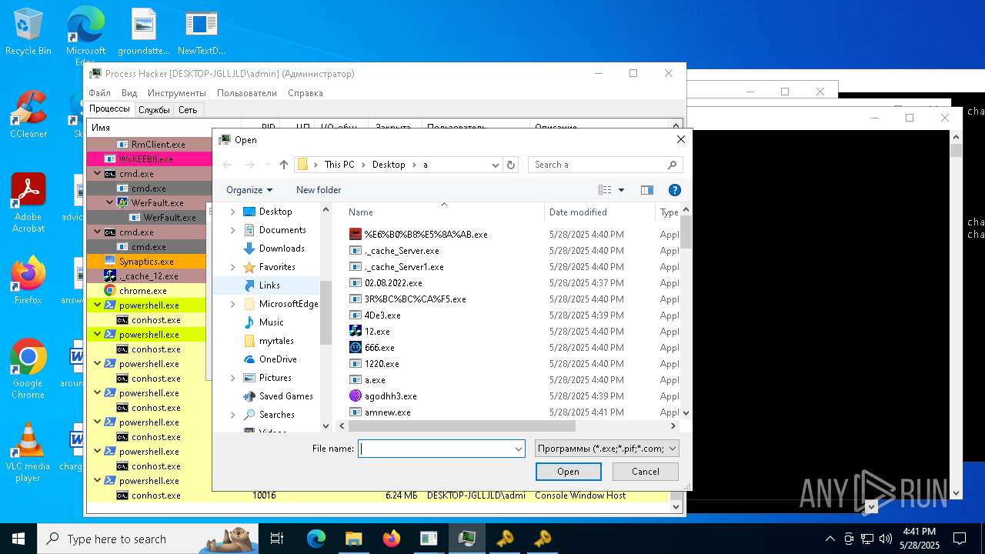Open the Файл menu in Process Hacker
985x554 pixels.
coord(99,93)
